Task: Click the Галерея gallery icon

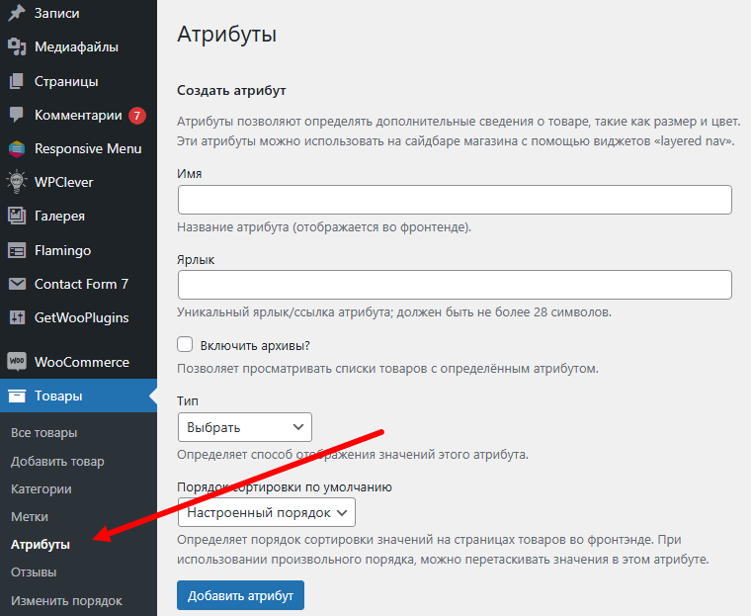Action: 17,216
